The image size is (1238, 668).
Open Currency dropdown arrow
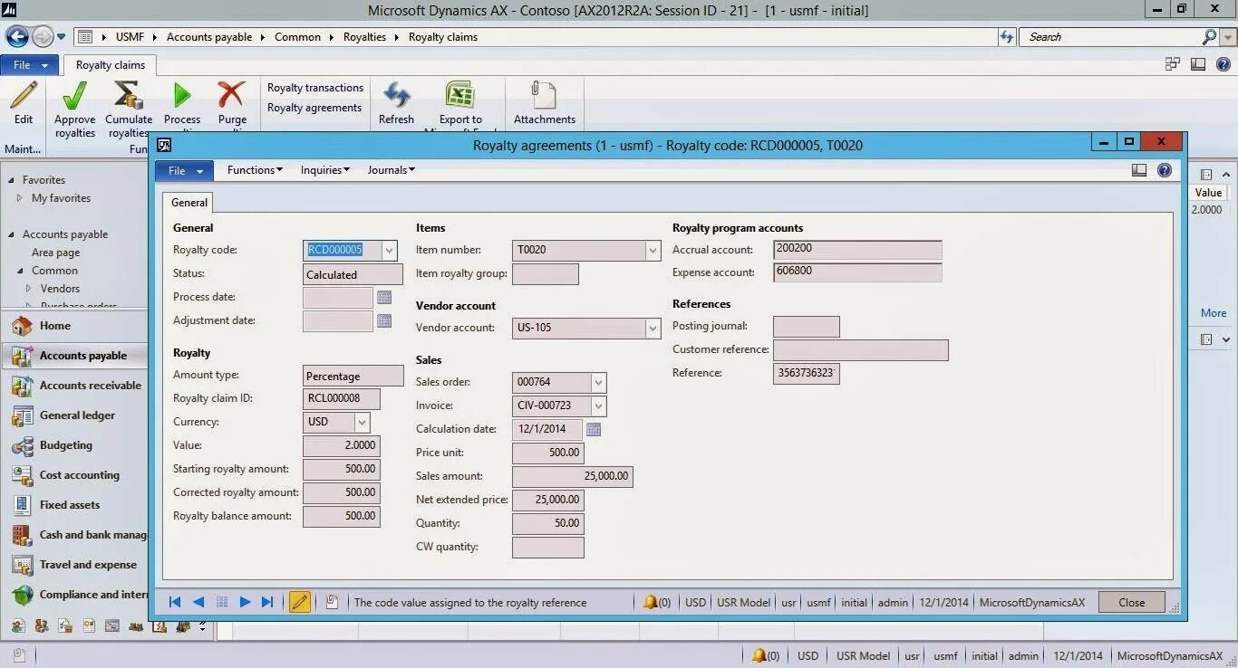coord(362,422)
